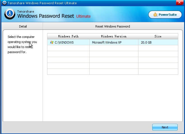Click the Tenorshare round logo in header

click(x=10, y=14)
